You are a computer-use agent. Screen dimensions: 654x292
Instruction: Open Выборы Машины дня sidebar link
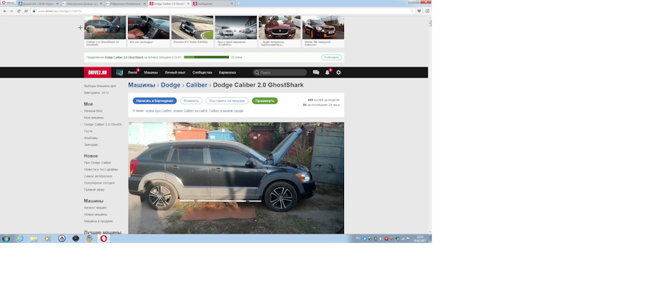coord(99,86)
